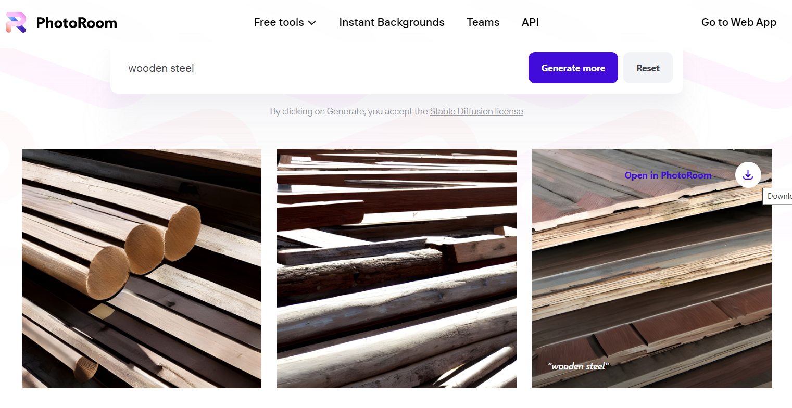Open Instant Backgrounds page
792x408 pixels.
pyautogui.click(x=392, y=22)
